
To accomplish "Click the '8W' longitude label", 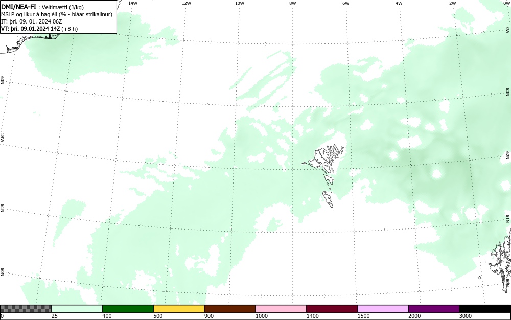I will pos(293,3).
